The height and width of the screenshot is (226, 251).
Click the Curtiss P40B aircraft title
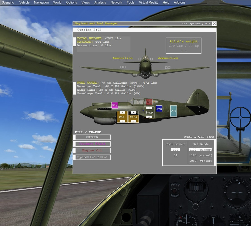point(89,30)
